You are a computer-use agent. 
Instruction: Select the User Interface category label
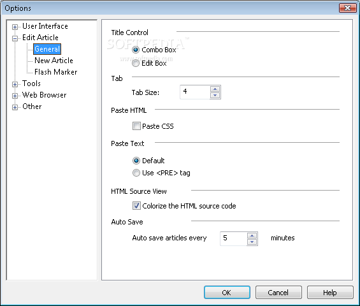(x=45, y=26)
